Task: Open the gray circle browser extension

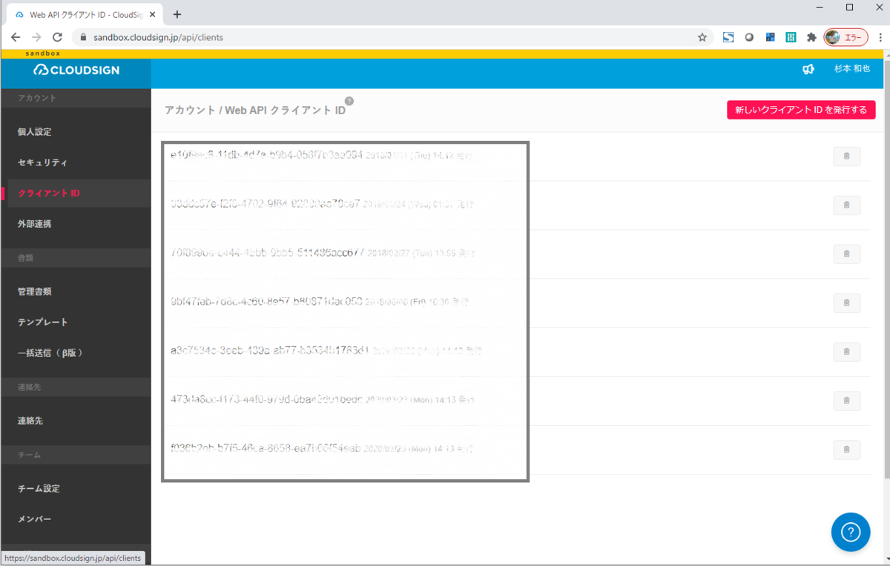Action: (749, 37)
